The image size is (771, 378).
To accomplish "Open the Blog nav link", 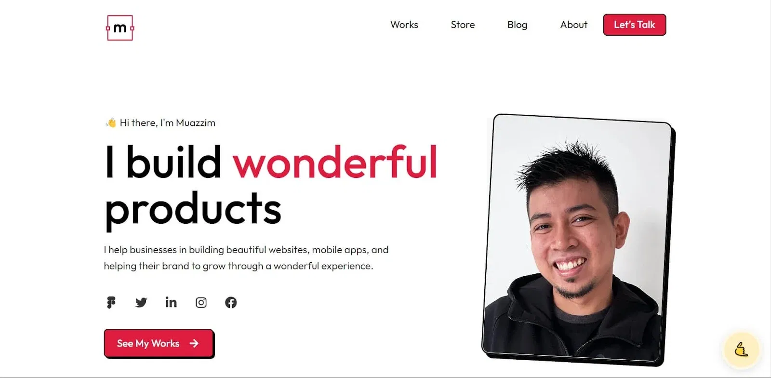I will [x=517, y=25].
